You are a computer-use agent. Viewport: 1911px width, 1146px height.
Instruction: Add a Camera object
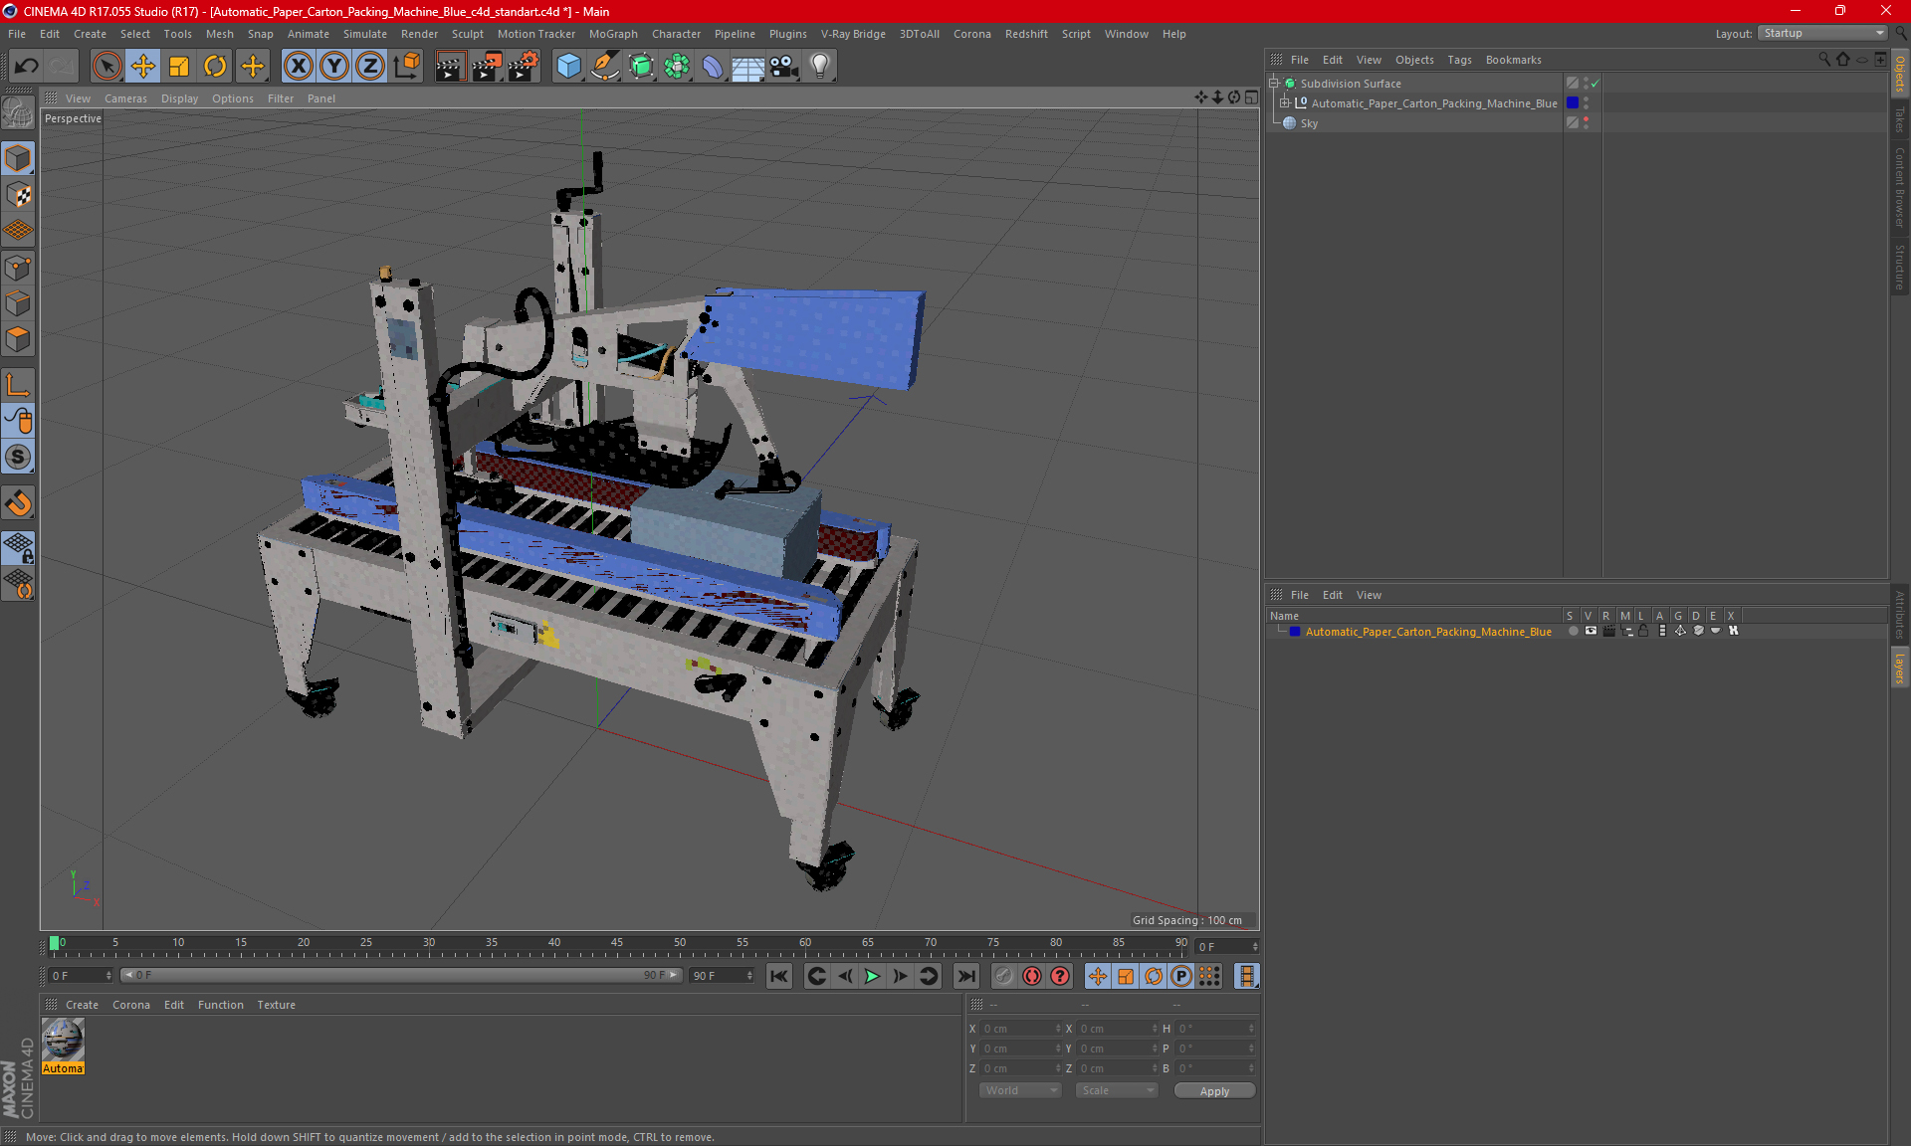click(x=784, y=67)
